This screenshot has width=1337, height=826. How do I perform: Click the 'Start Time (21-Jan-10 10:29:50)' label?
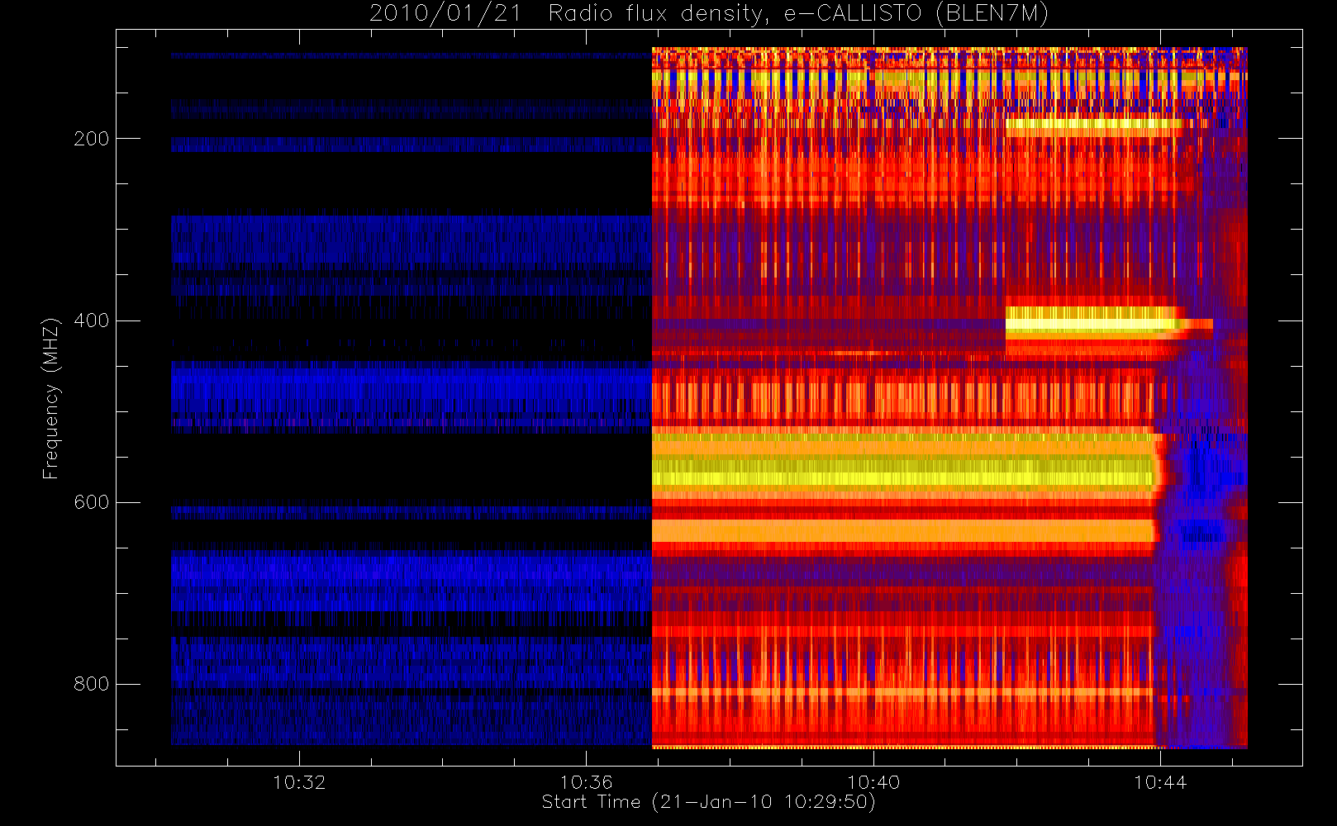click(x=708, y=802)
